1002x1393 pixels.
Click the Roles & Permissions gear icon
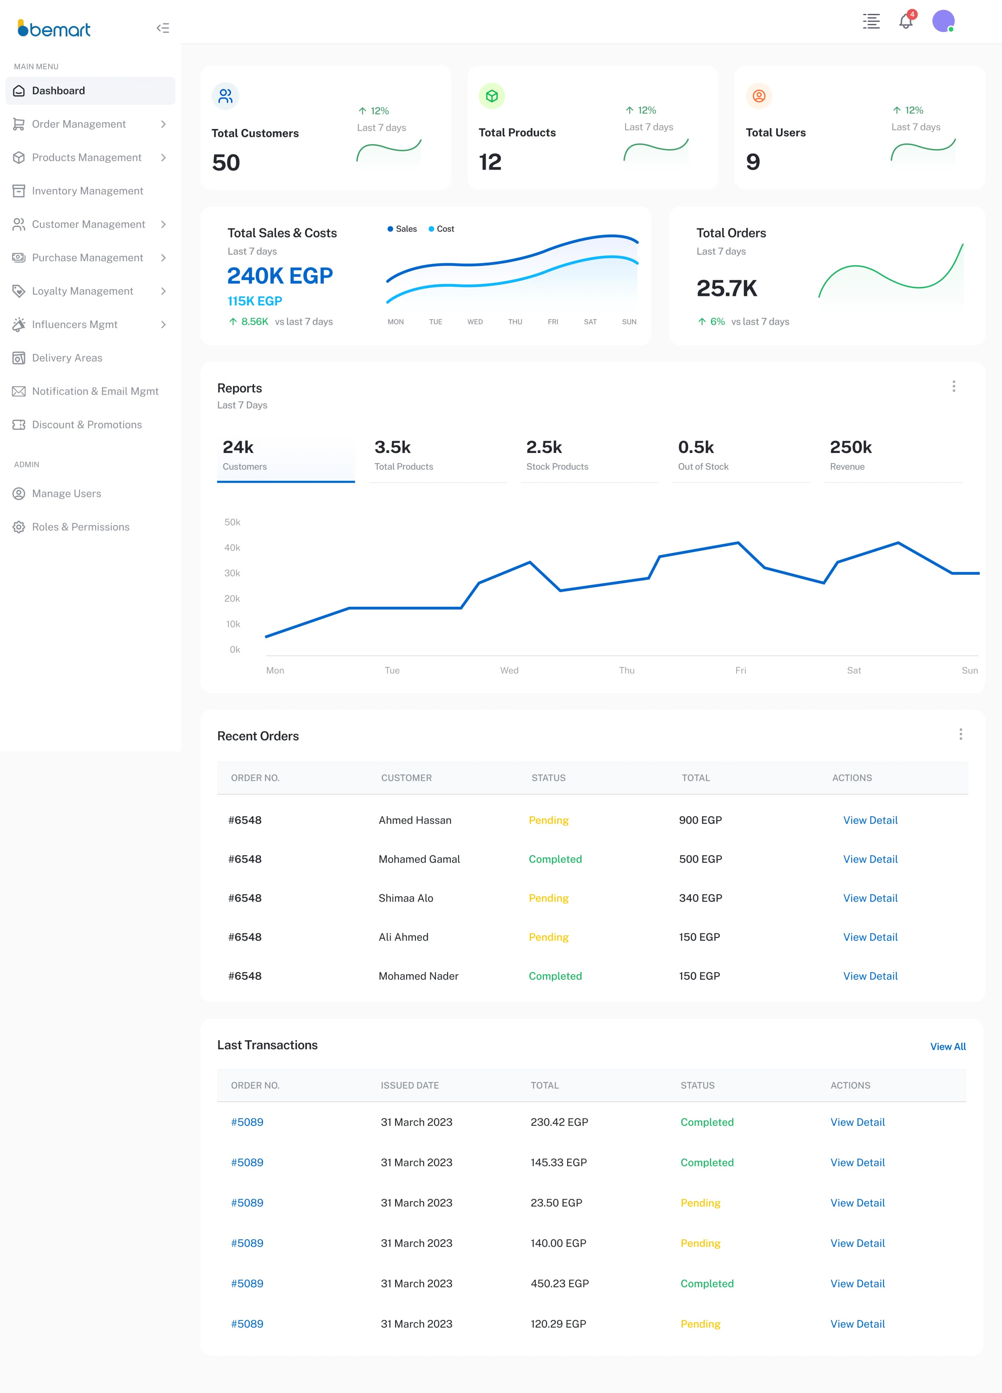coord(19,527)
